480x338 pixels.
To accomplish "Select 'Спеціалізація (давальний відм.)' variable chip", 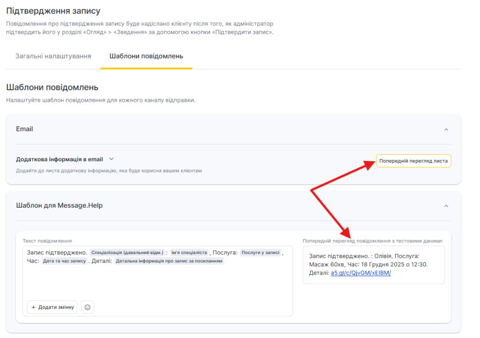I will pyautogui.click(x=127, y=252).
